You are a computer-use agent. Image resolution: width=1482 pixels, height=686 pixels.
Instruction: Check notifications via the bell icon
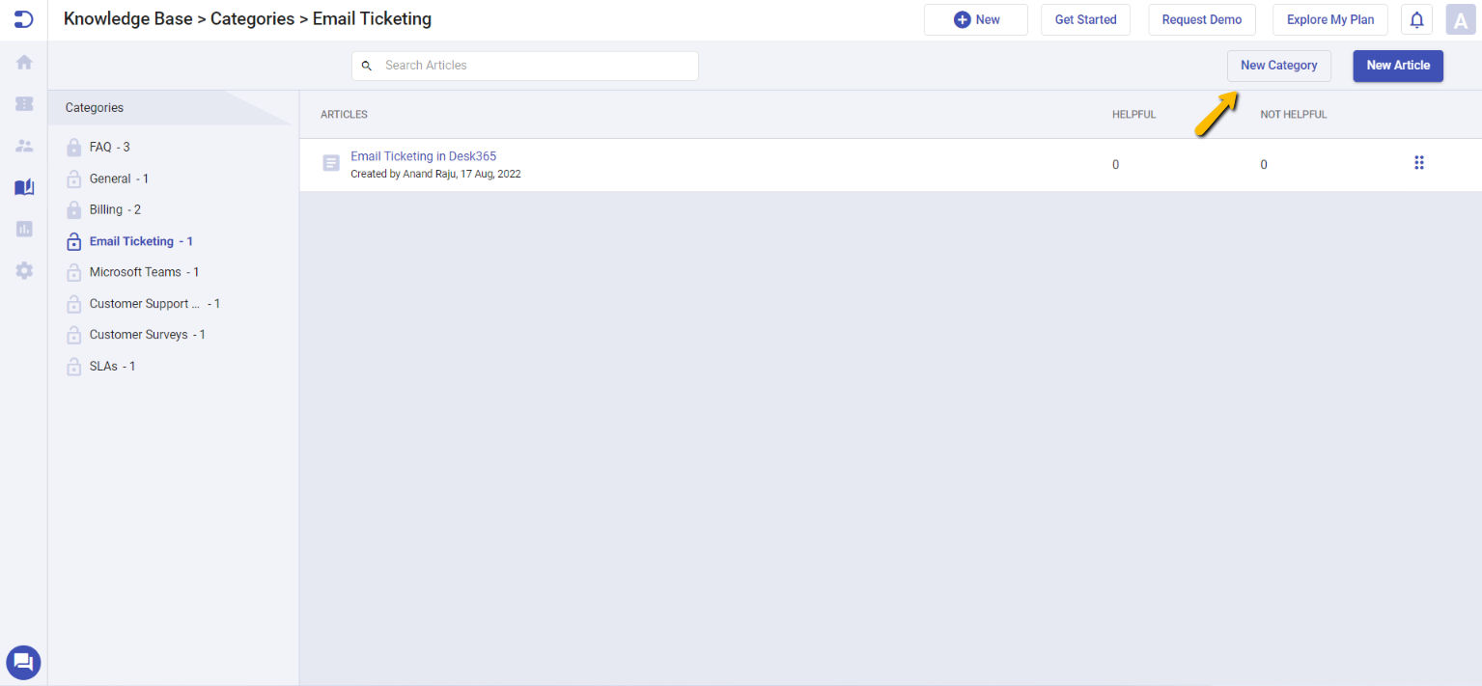click(1415, 19)
